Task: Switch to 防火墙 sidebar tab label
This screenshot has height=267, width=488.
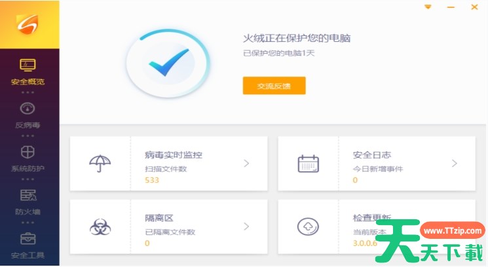Action: (28, 211)
